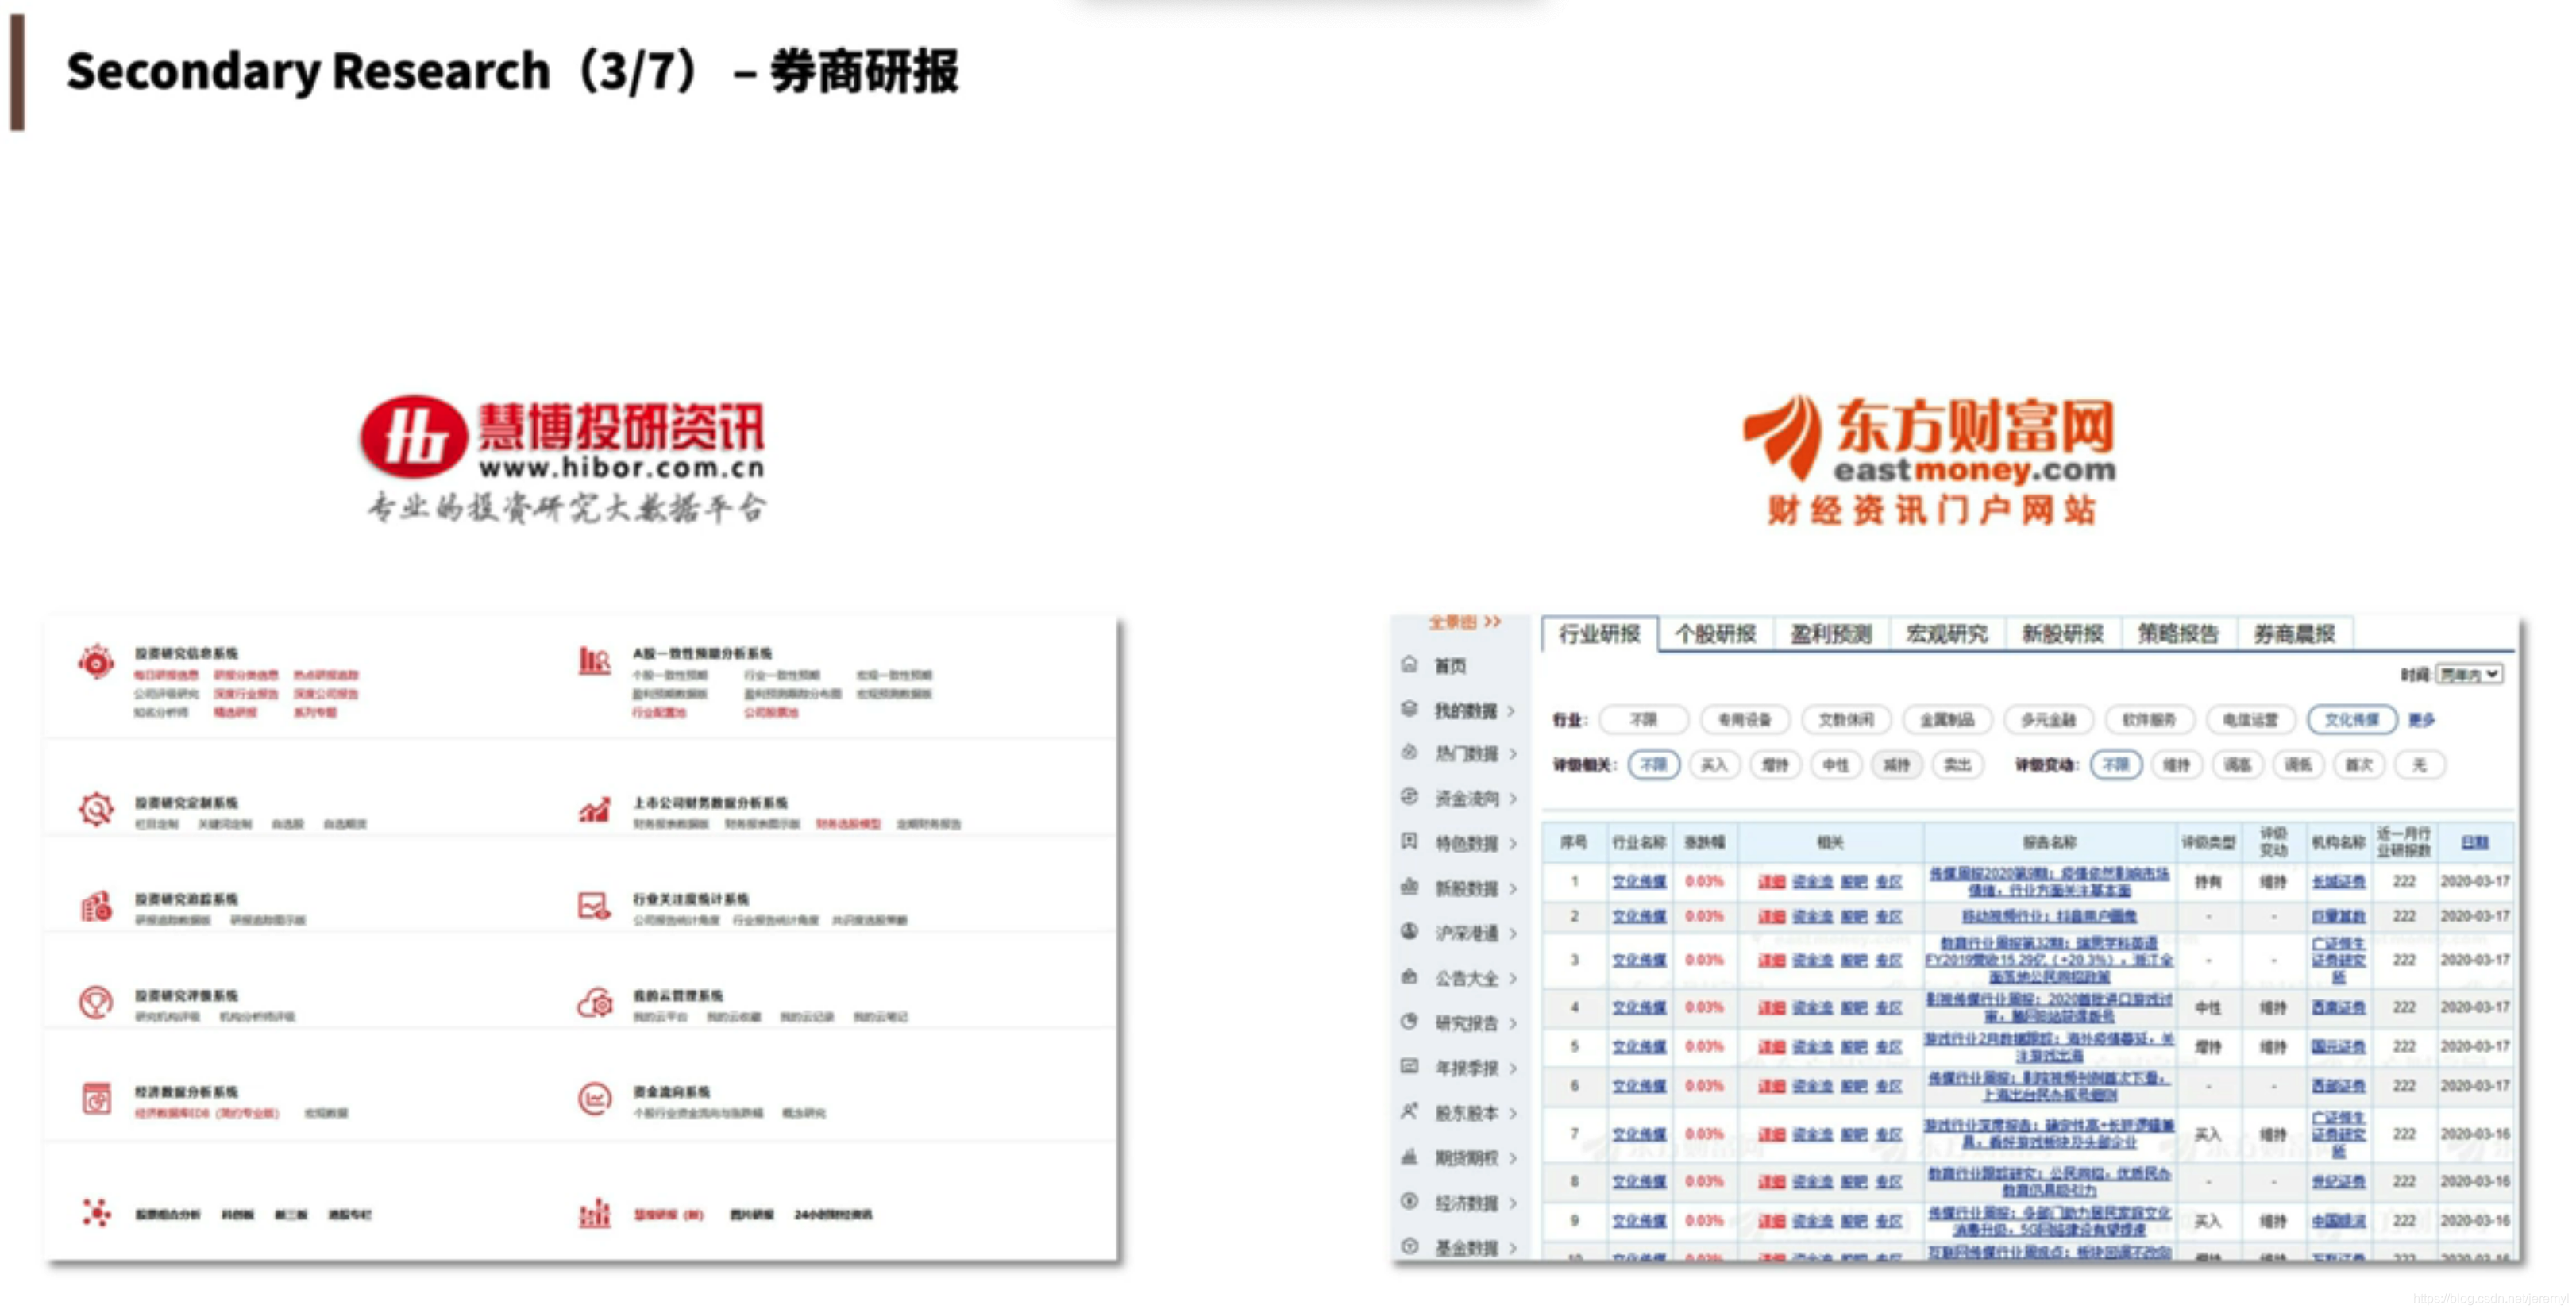Click the 公告大全 announcements icon

[x=1410, y=978]
